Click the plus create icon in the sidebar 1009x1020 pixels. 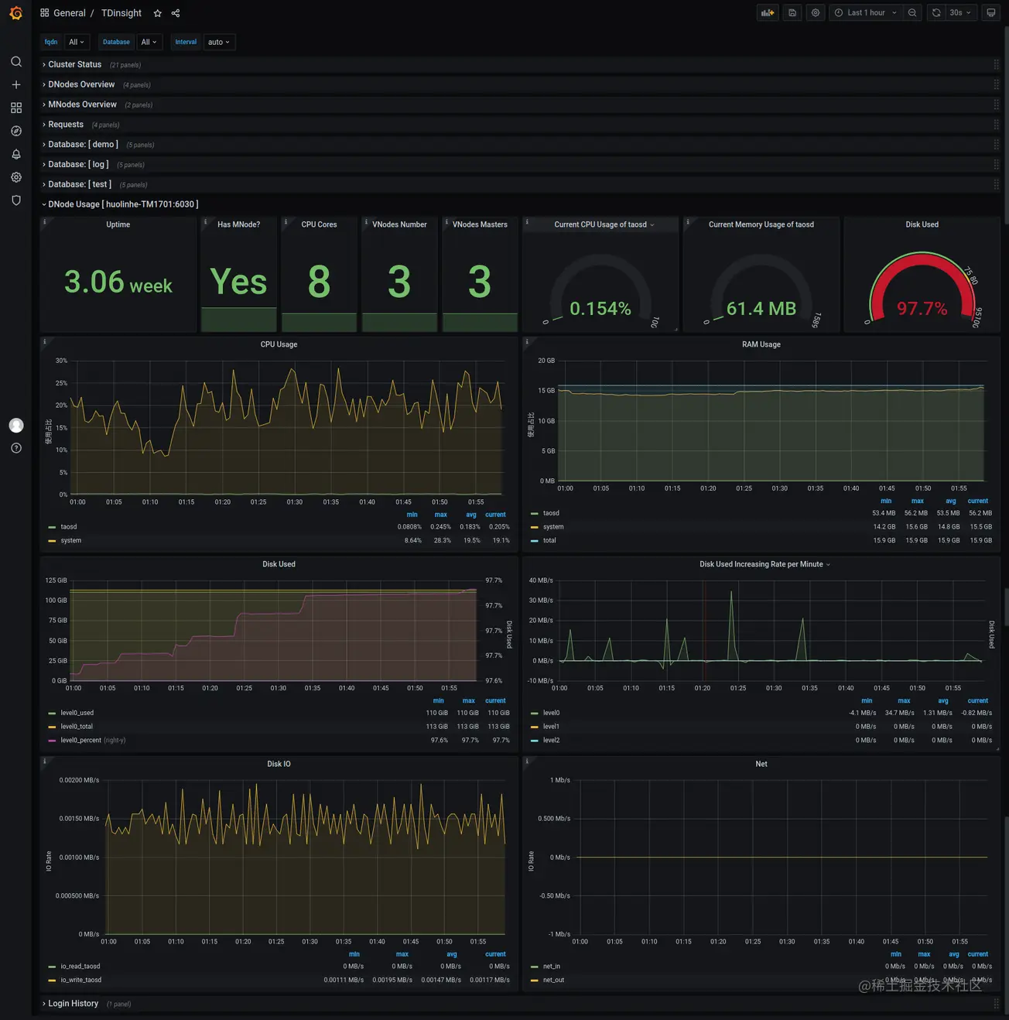point(16,85)
